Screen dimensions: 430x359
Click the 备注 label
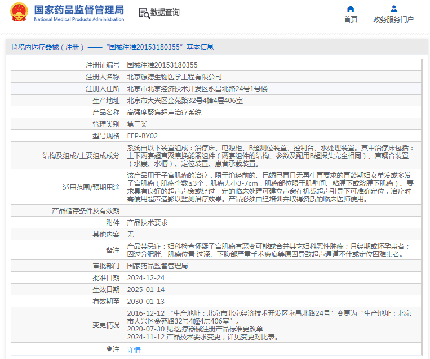(x=113, y=250)
